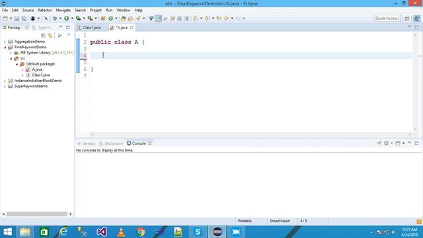Click the New Java Package icon

103,19
